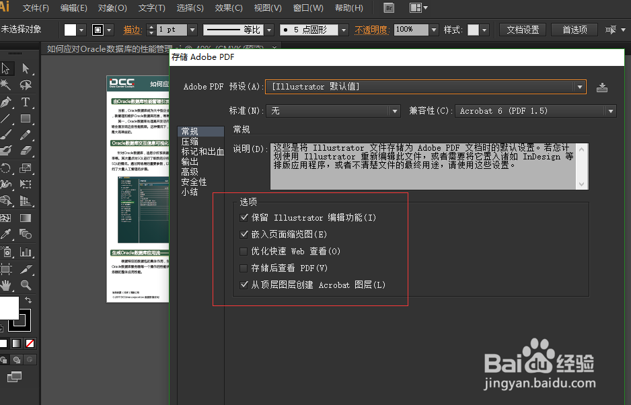Select None red slash swatch

[x=30, y=343]
